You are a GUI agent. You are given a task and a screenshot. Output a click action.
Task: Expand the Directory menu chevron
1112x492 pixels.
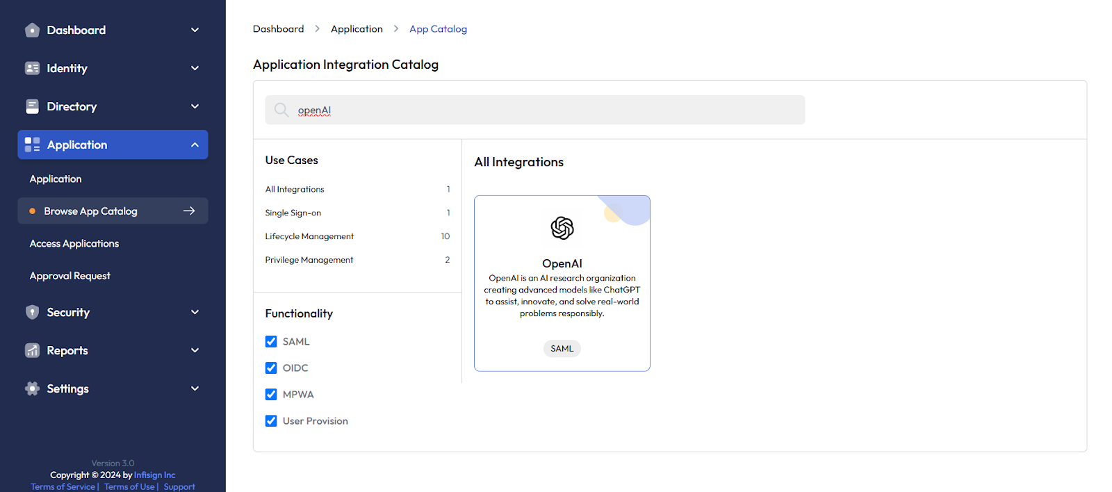click(x=195, y=106)
